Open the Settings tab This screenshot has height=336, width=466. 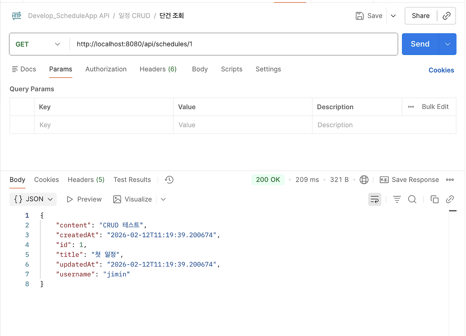(x=268, y=69)
